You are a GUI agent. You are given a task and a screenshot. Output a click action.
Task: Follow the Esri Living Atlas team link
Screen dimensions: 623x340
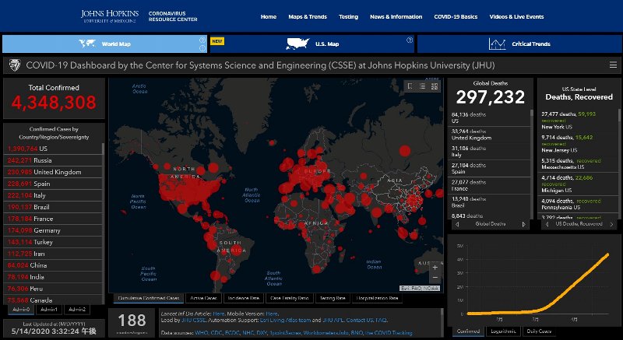285,321
